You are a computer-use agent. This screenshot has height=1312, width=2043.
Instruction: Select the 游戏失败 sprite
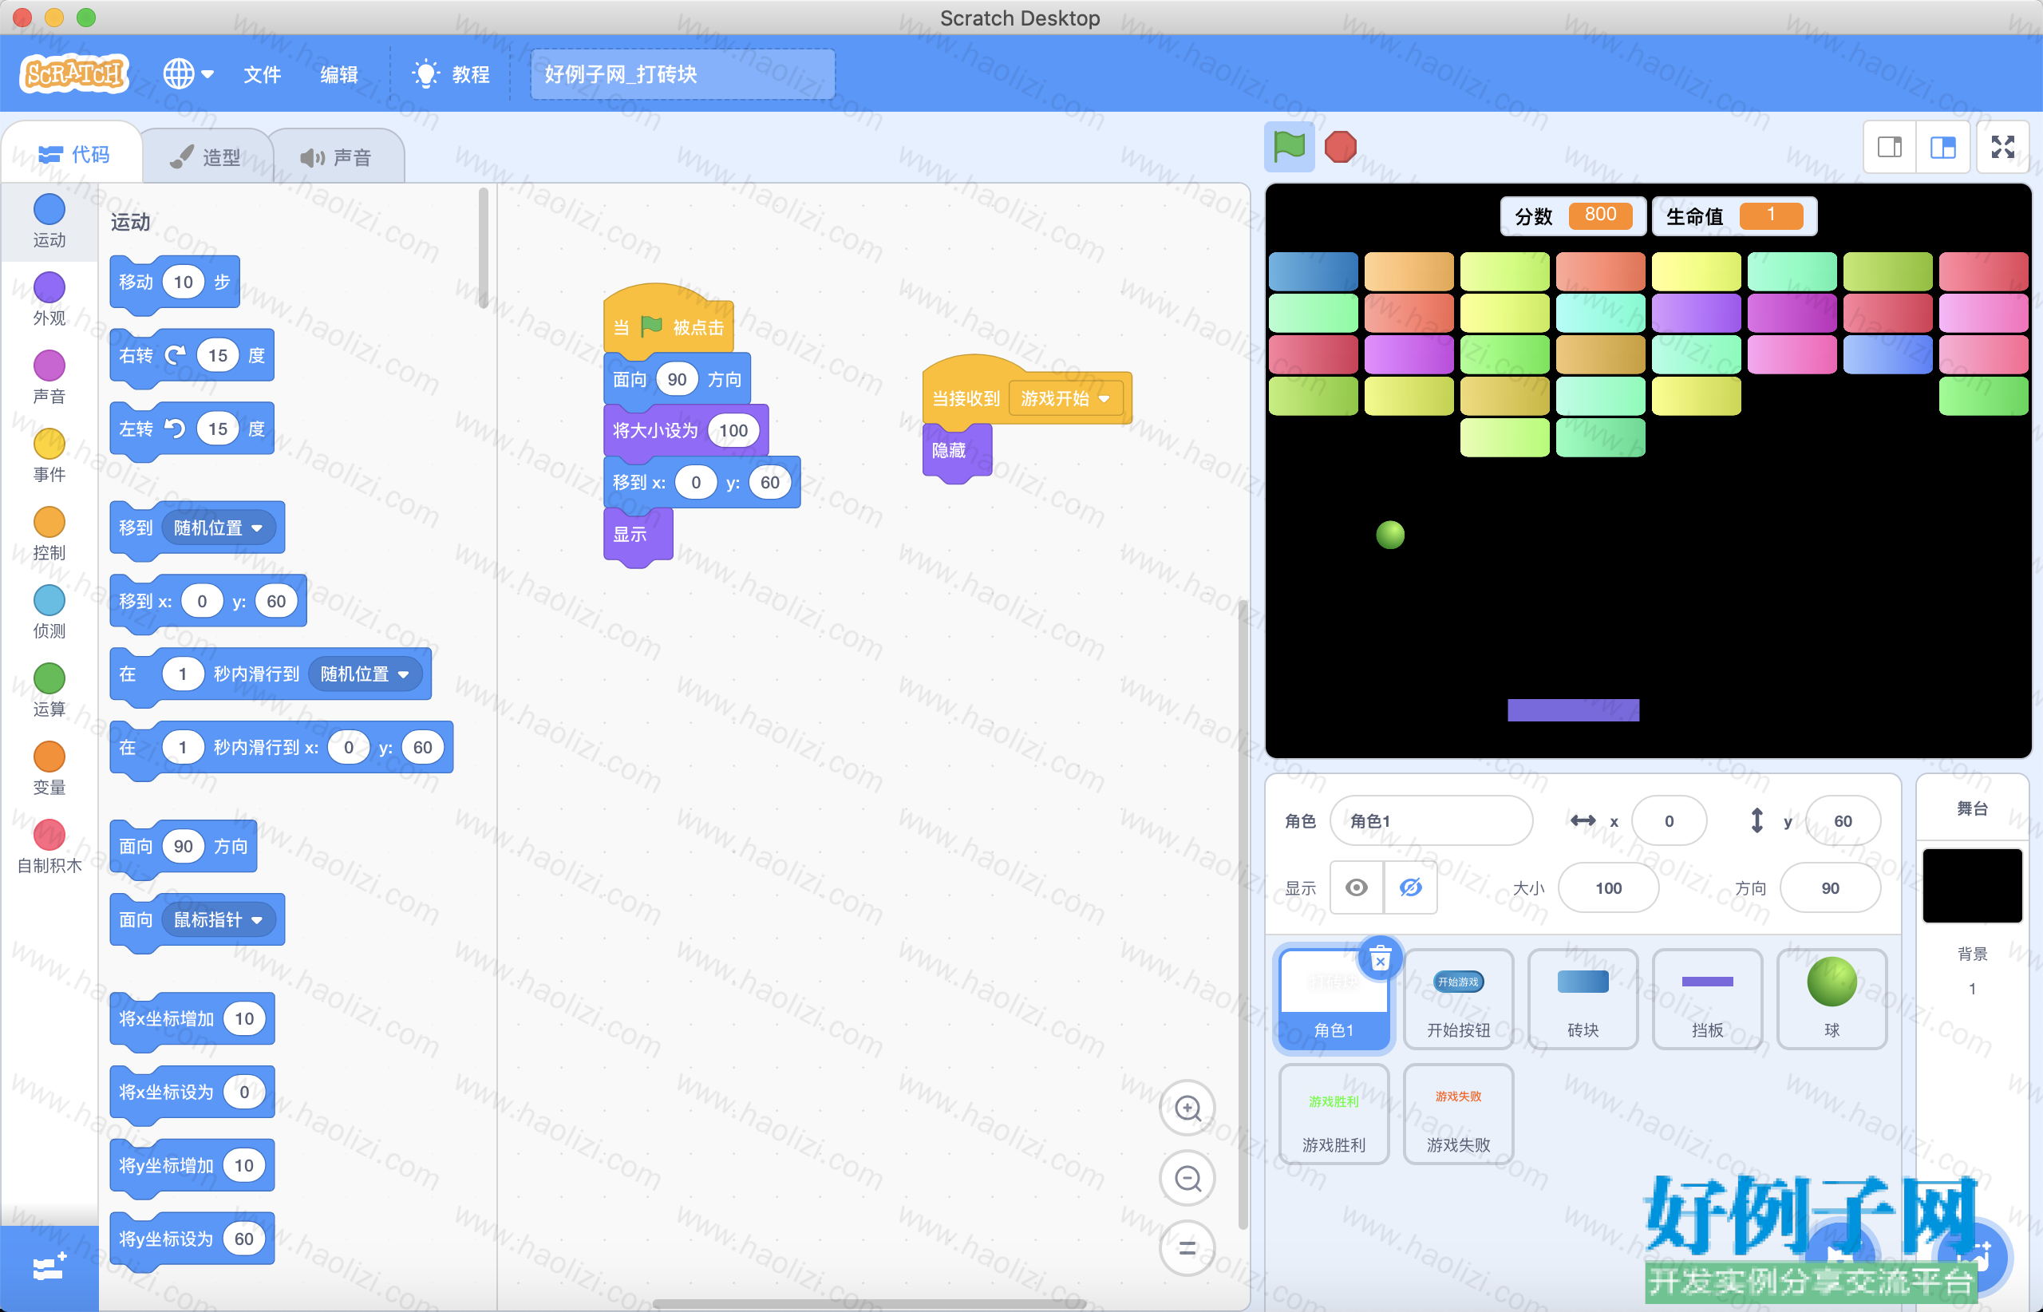pyautogui.click(x=1459, y=1114)
